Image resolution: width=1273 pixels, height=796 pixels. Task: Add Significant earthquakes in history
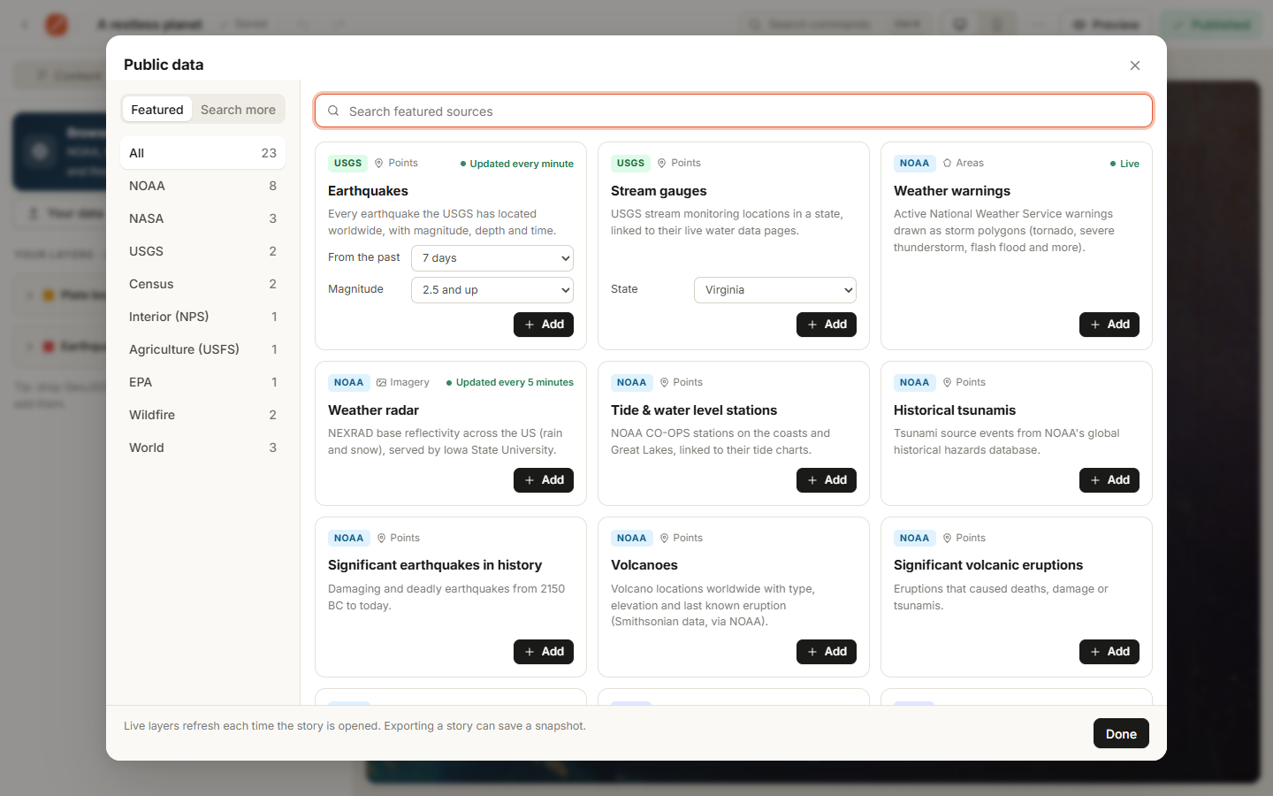click(544, 652)
